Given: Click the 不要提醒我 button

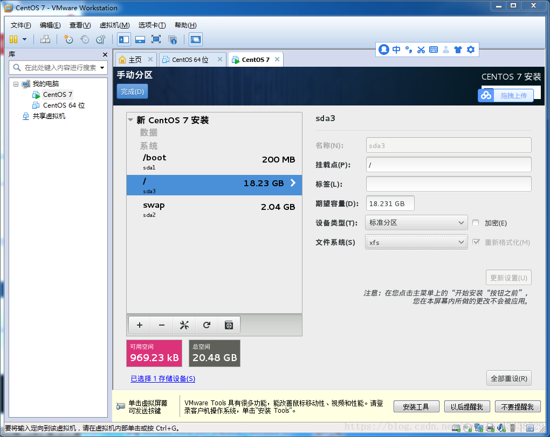Looking at the screenshot, I should pyautogui.click(x=518, y=407).
